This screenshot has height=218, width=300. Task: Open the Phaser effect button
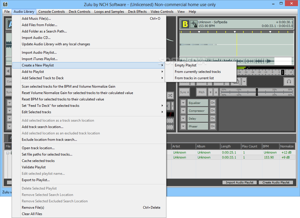198,126
